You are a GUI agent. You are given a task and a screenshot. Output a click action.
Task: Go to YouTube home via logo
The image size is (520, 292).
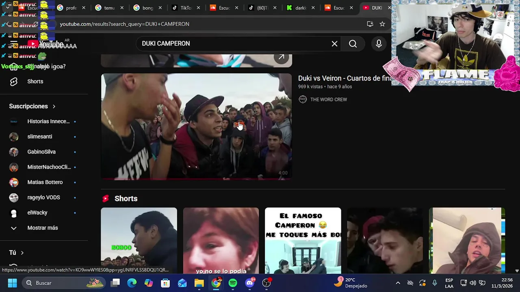[x=45, y=44]
